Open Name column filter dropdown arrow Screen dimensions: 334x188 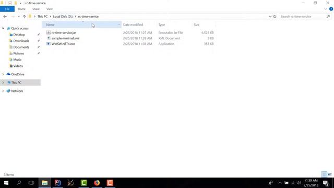point(119,25)
